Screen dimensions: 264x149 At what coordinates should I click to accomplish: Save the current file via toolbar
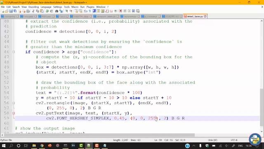click(11, 11)
